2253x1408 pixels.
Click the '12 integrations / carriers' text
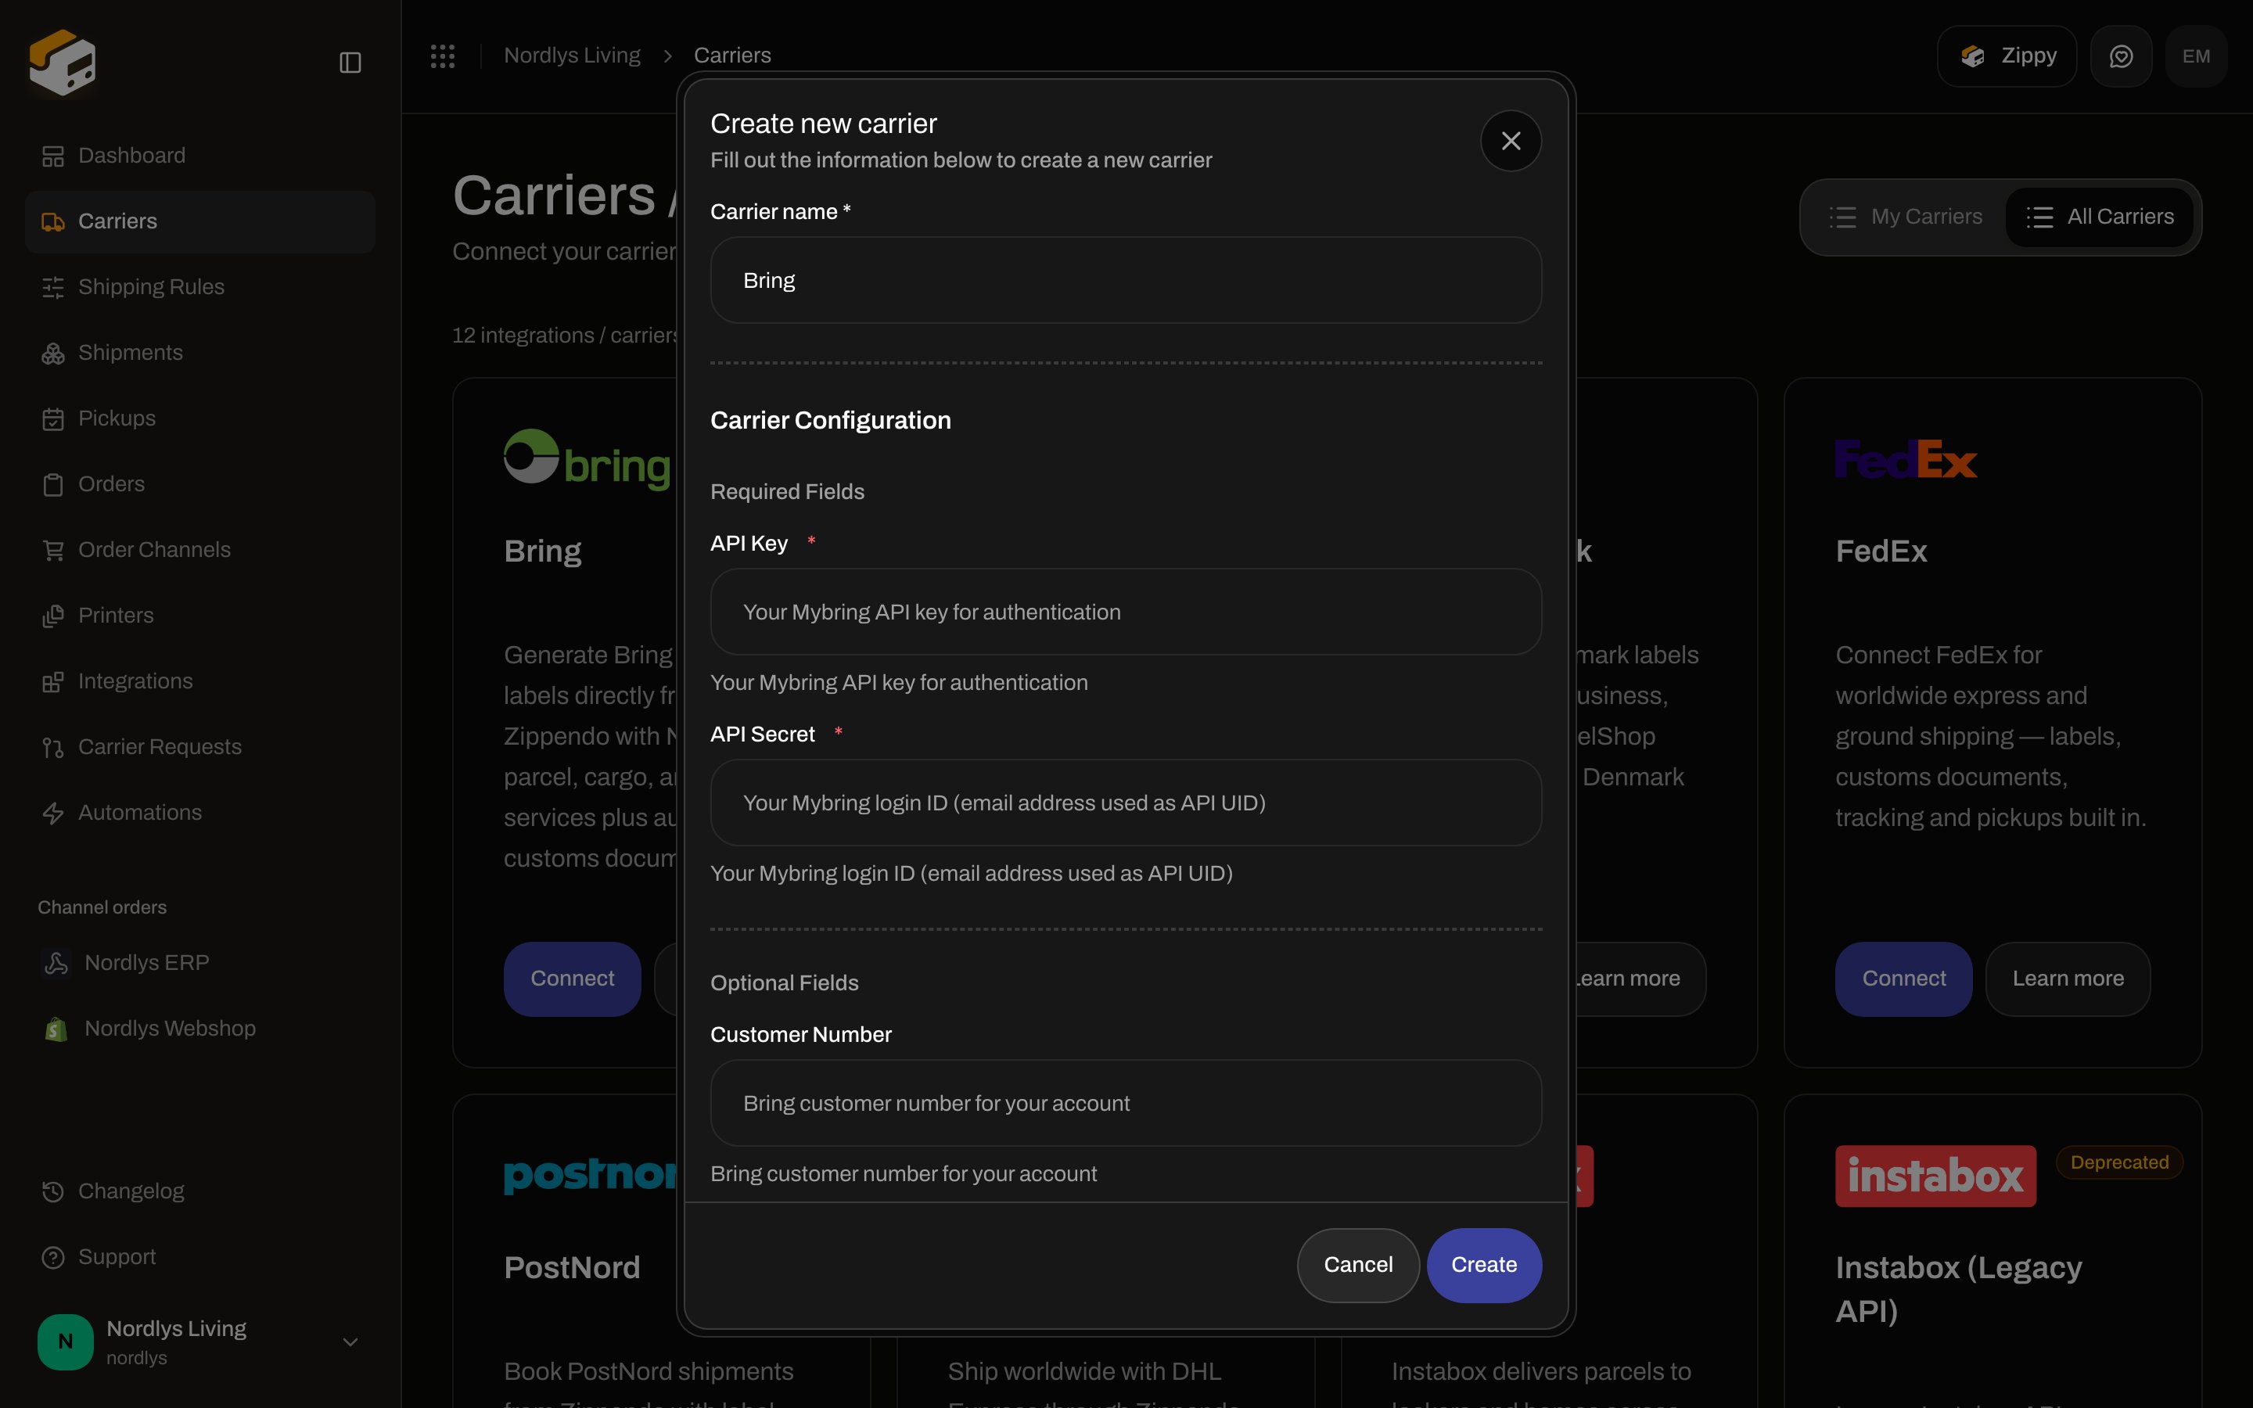[565, 336]
